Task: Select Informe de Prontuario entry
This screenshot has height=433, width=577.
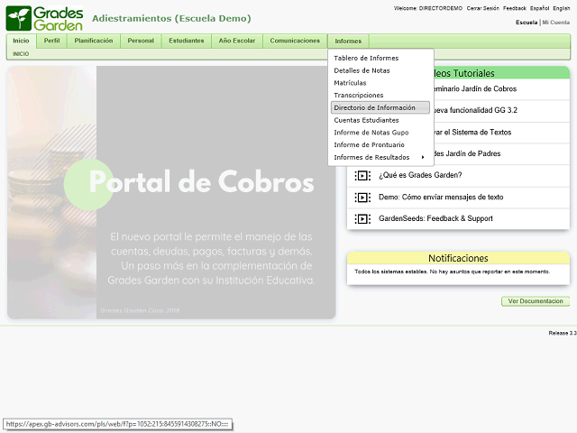Action: pos(380,145)
